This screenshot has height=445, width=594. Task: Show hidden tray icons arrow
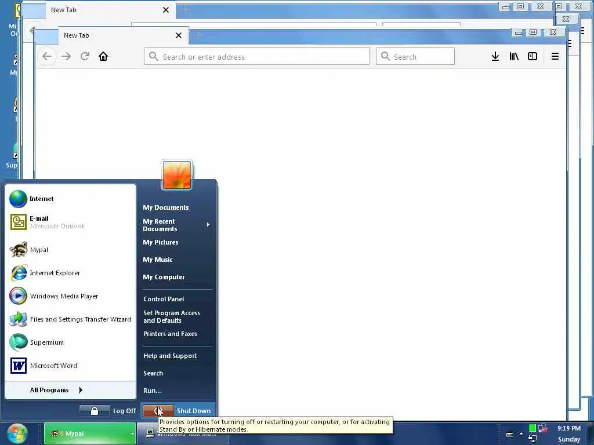click(x=521, y=434)
